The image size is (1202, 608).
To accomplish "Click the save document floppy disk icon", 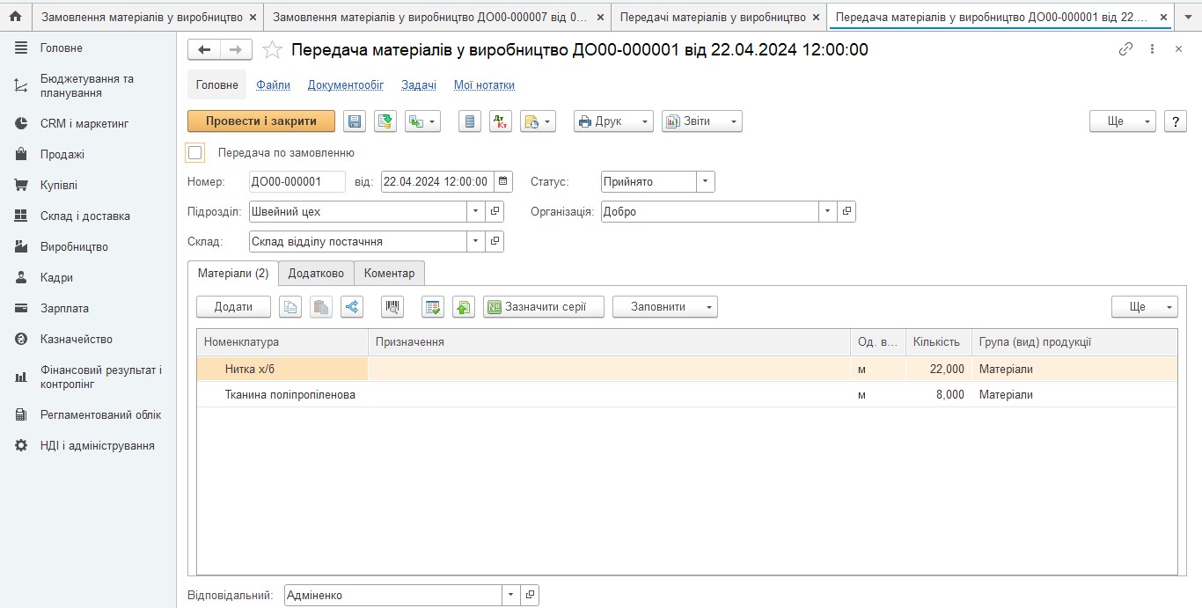I will (355, 121).
